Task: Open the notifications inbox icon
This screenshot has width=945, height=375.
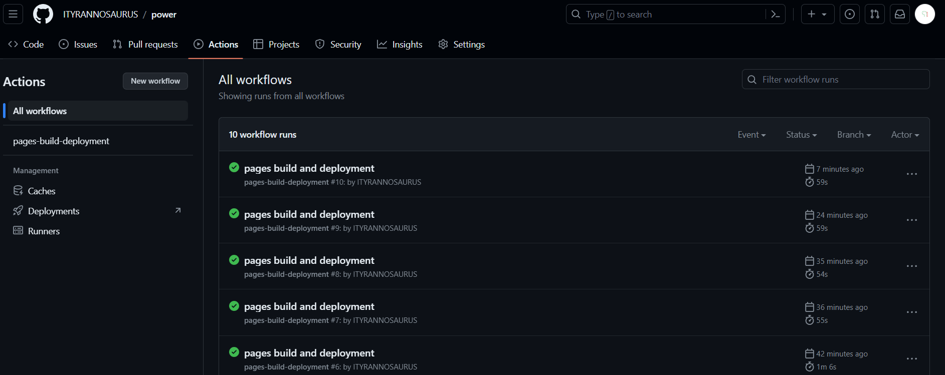Action: (900, 14)
